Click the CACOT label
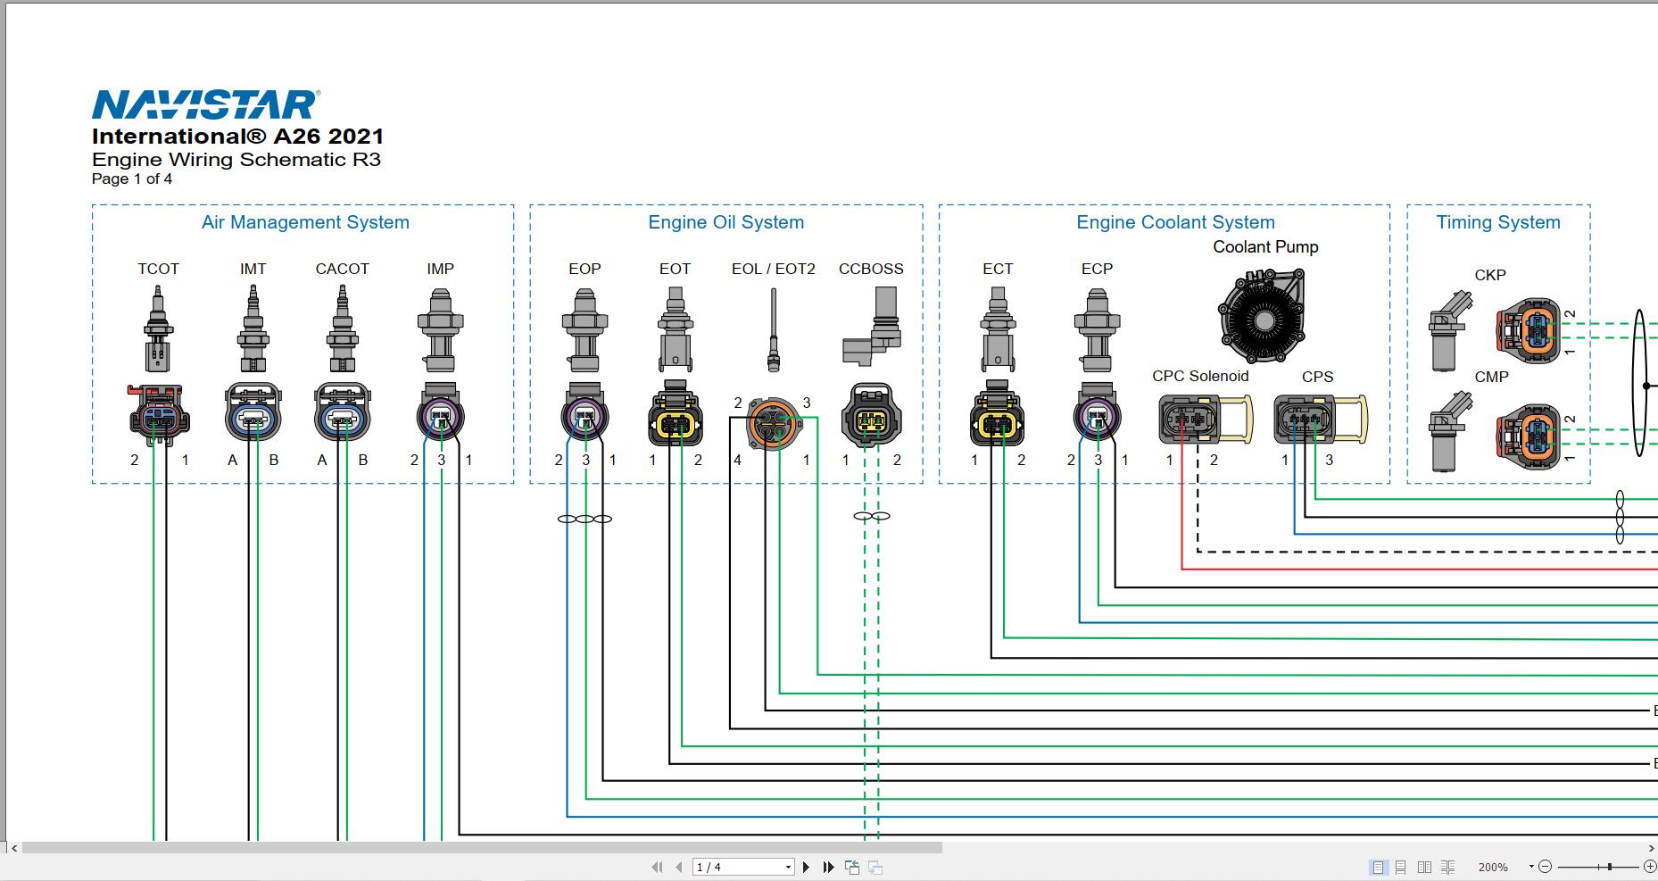 point(343,269)
